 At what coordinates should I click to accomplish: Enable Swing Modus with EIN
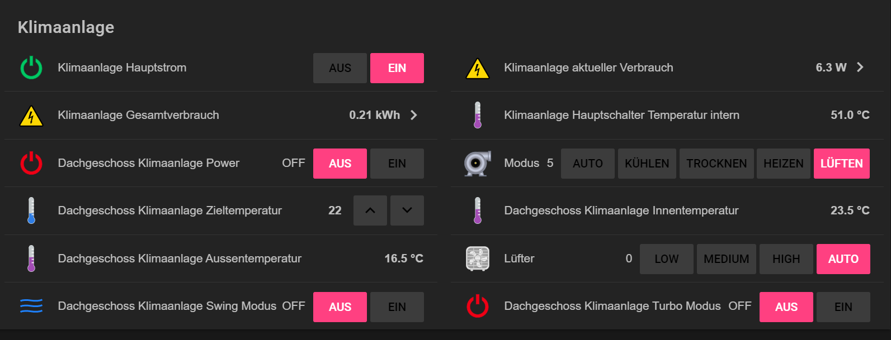[x=397, y=307]
